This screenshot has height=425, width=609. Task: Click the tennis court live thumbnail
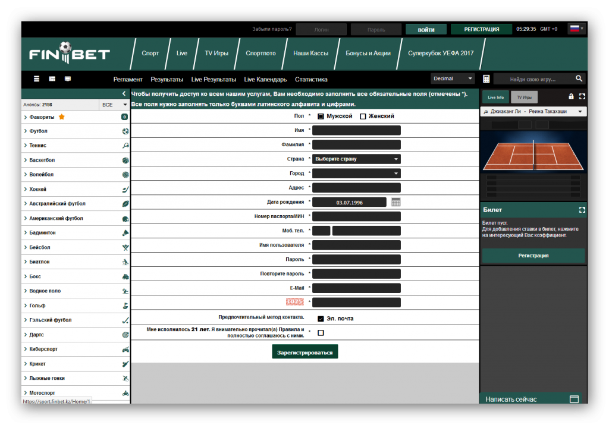[x=533, y=152]
